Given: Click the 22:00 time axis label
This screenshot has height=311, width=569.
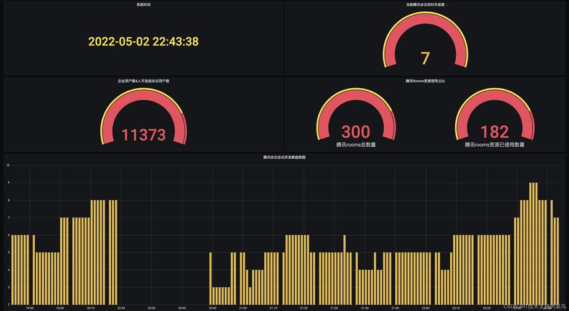Looking at the screenshot, I should [x=425, y=307].
